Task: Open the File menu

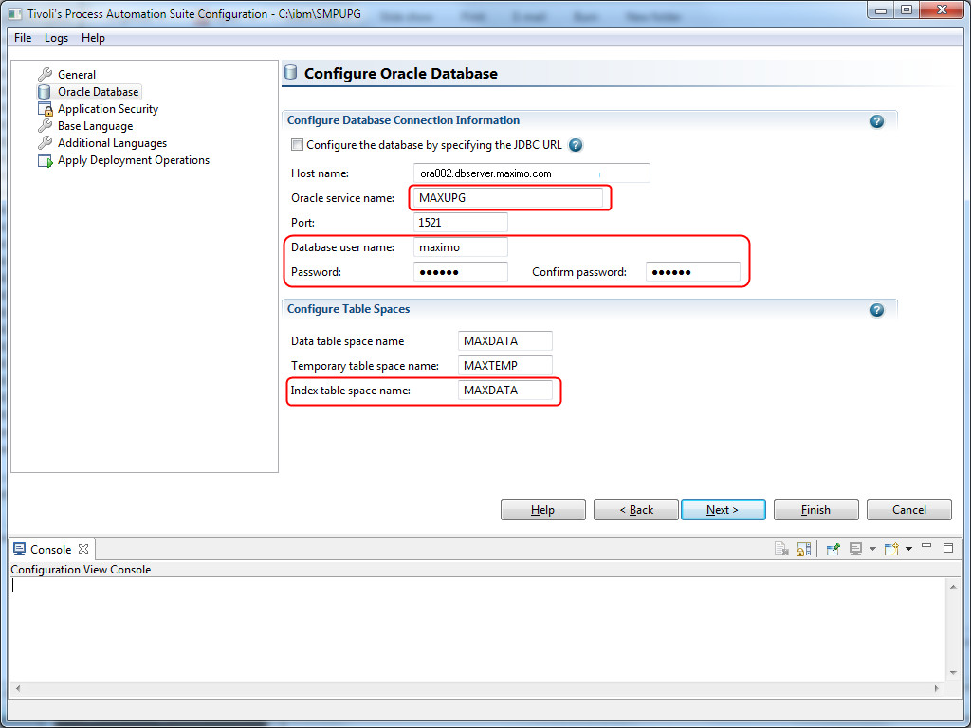Action: [x=23, y=38]
